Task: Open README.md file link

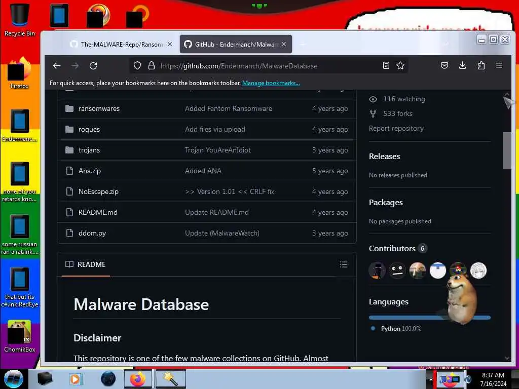Action: coord(98,212)
